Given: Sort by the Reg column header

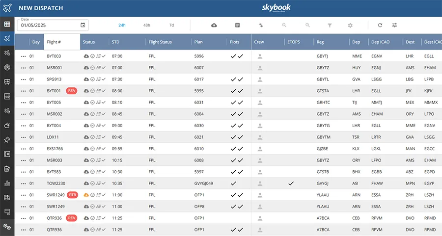Looking at the screenshot, I should pos(320,42).
